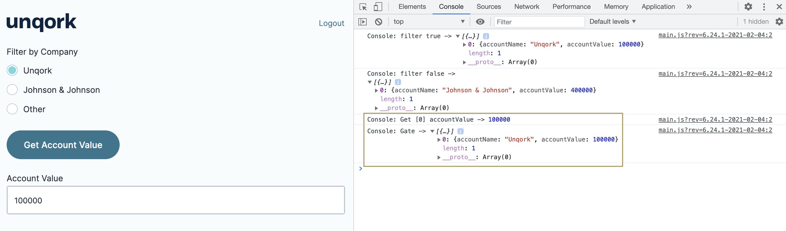Switch to the Network tab
Screen dimensions: 786x231
[x=527, y=7]
